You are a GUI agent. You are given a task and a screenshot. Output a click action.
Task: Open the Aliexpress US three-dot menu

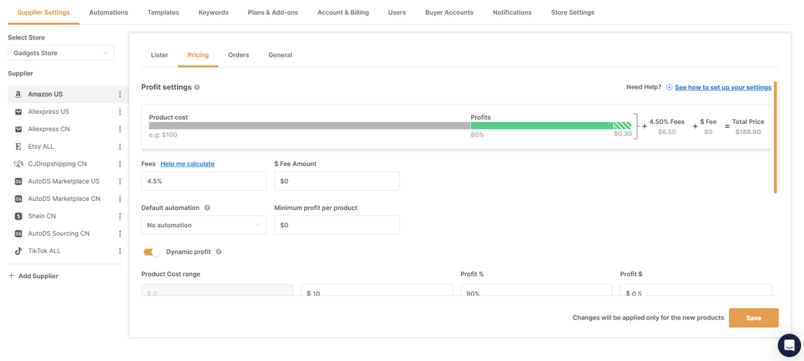tap(120, 112)
